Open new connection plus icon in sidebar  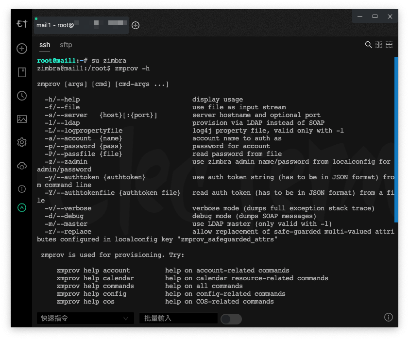[x=22, y=49]
